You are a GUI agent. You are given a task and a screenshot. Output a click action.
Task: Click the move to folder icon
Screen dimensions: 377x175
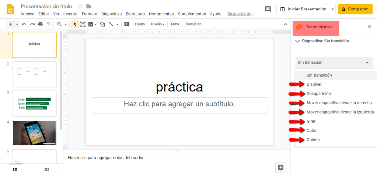click(x=88, y=6)
